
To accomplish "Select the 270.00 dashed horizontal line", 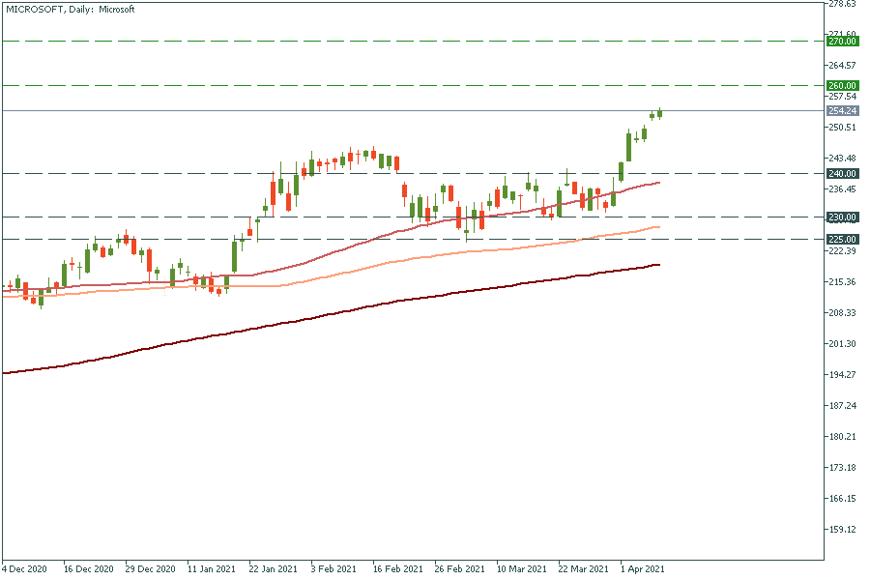I will coord(387,42).
